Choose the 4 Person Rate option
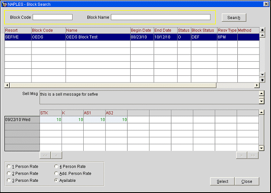This screenshot has height=193, width=271. [x=55, y=166]
